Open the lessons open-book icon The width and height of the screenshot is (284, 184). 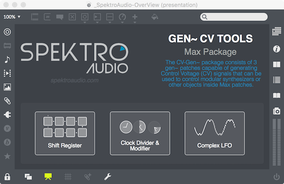coord(277,95)
